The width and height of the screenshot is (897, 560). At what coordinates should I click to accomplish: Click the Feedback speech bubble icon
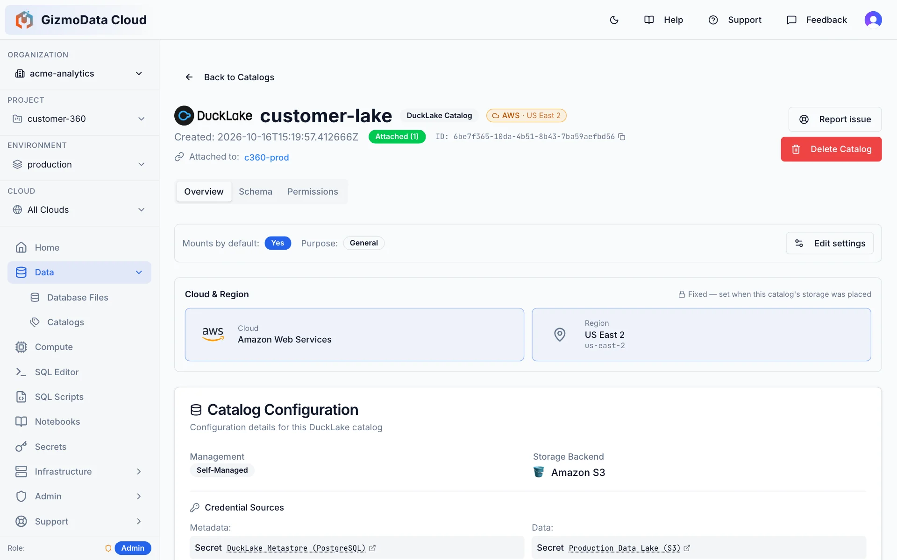tap(791, 20)
